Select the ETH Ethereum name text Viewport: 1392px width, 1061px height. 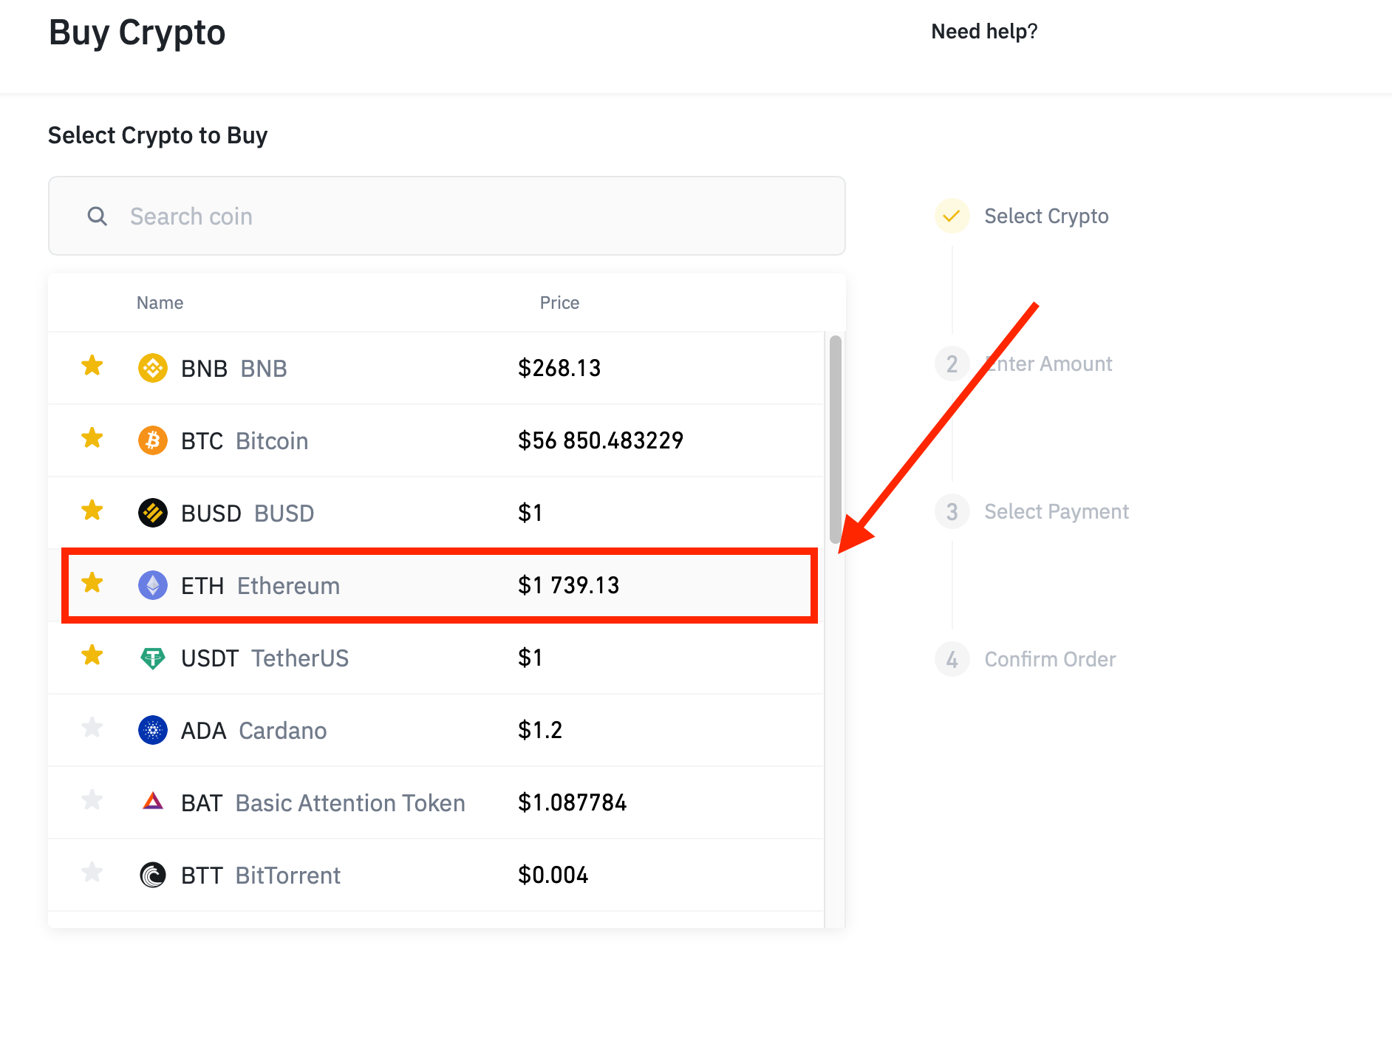click(260, 585)
